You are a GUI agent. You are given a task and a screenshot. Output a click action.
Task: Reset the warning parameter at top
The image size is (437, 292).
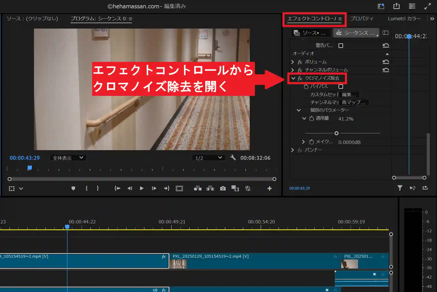coord(386,45)
